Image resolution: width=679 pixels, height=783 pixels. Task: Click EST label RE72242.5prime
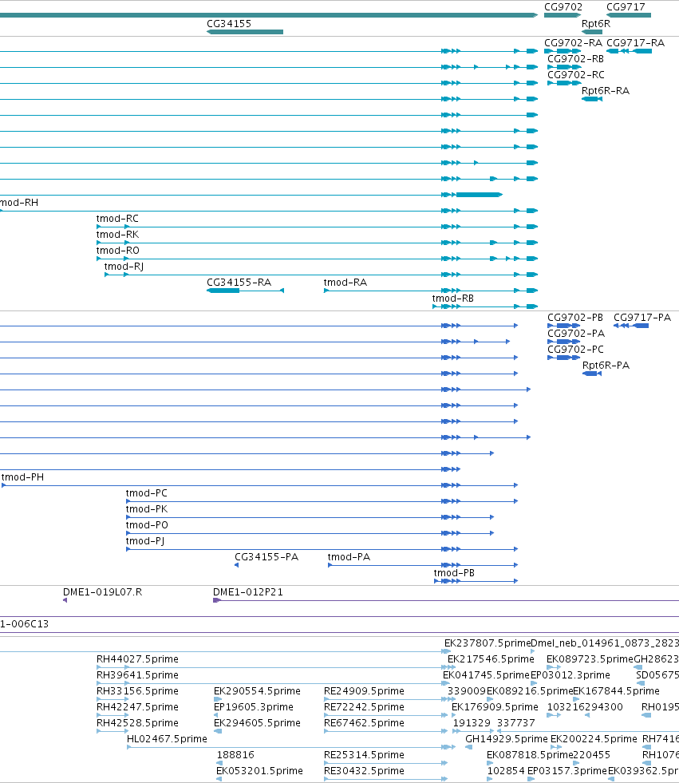pyautogui.click(x=364, y=707)
